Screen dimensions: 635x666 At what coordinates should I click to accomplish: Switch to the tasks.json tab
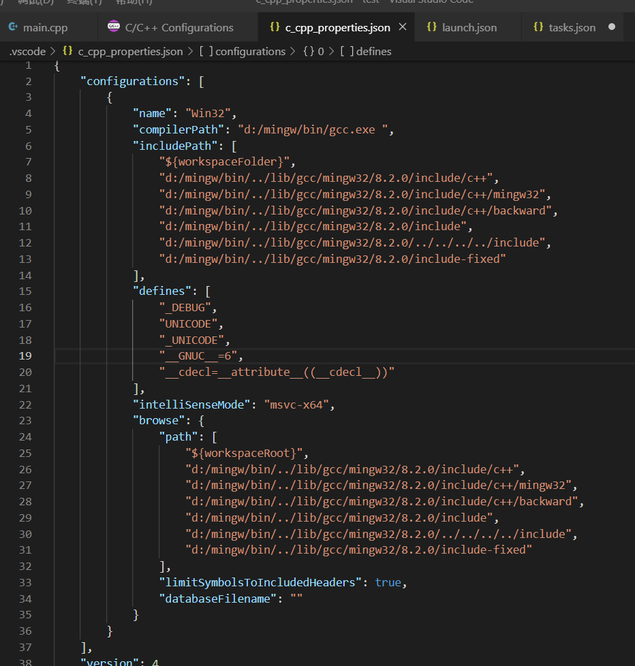(x=572, y=28)
